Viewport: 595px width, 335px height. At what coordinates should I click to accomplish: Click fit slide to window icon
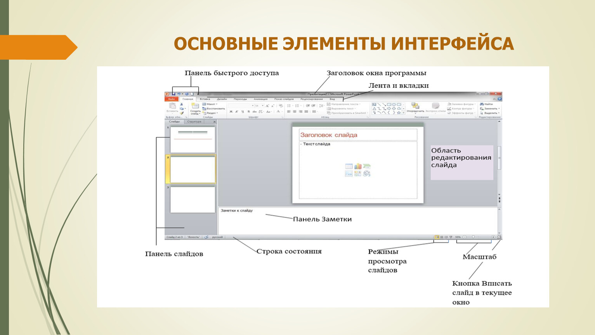tap(499, 237)
